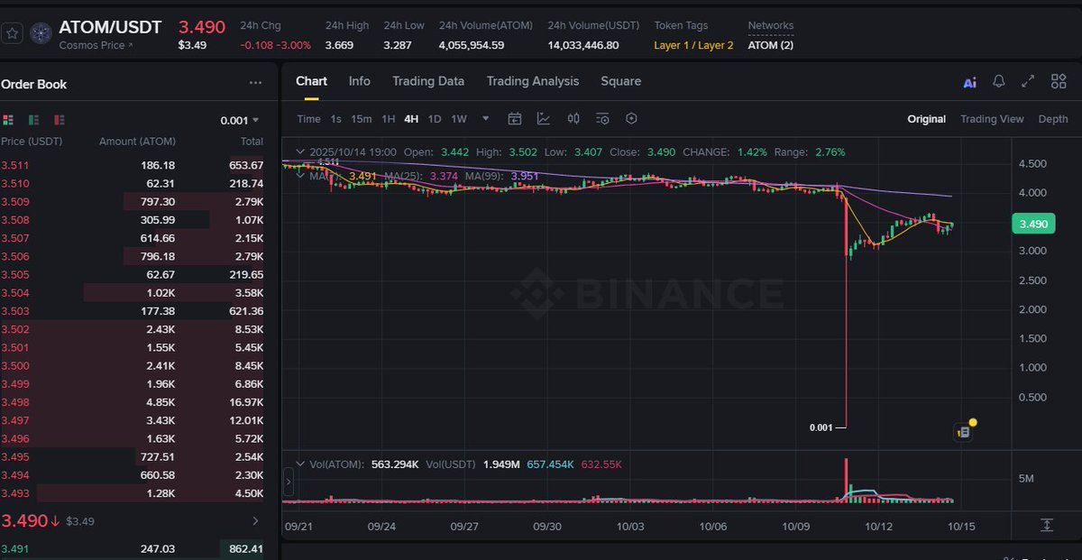The image size is (1082, 560).
Task: Select the 1D interval
Action: tap(435, 119)
